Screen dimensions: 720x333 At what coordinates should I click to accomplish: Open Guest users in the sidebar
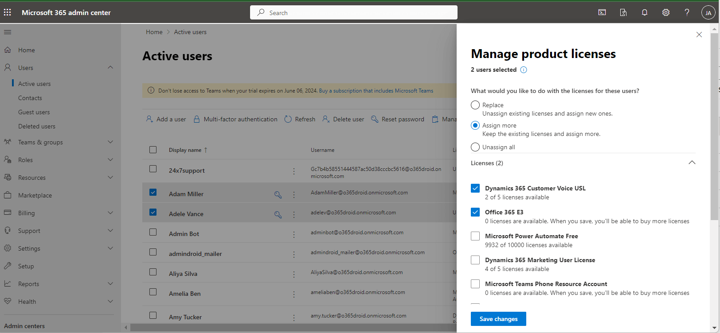pos(34,112)
